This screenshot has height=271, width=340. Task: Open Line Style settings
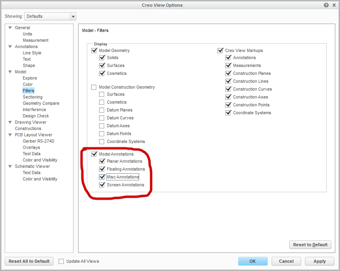click(32, 53)
